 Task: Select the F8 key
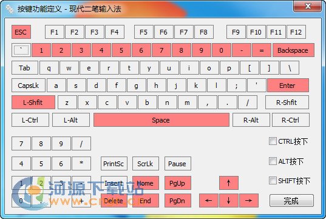204,32
